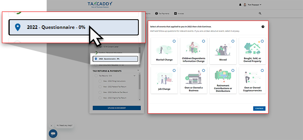Click the storefront business illustration
Screen dimensions: 303x140
[x=193, y=78]
